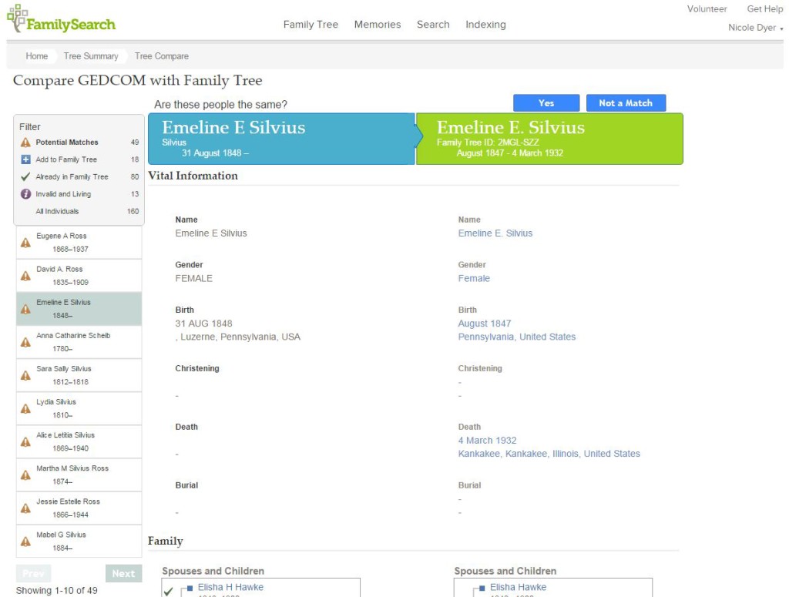This screenshot has height=597, width=789.
Task: Select Alice Letitia Silvius in list
Action: pos(79,441)
